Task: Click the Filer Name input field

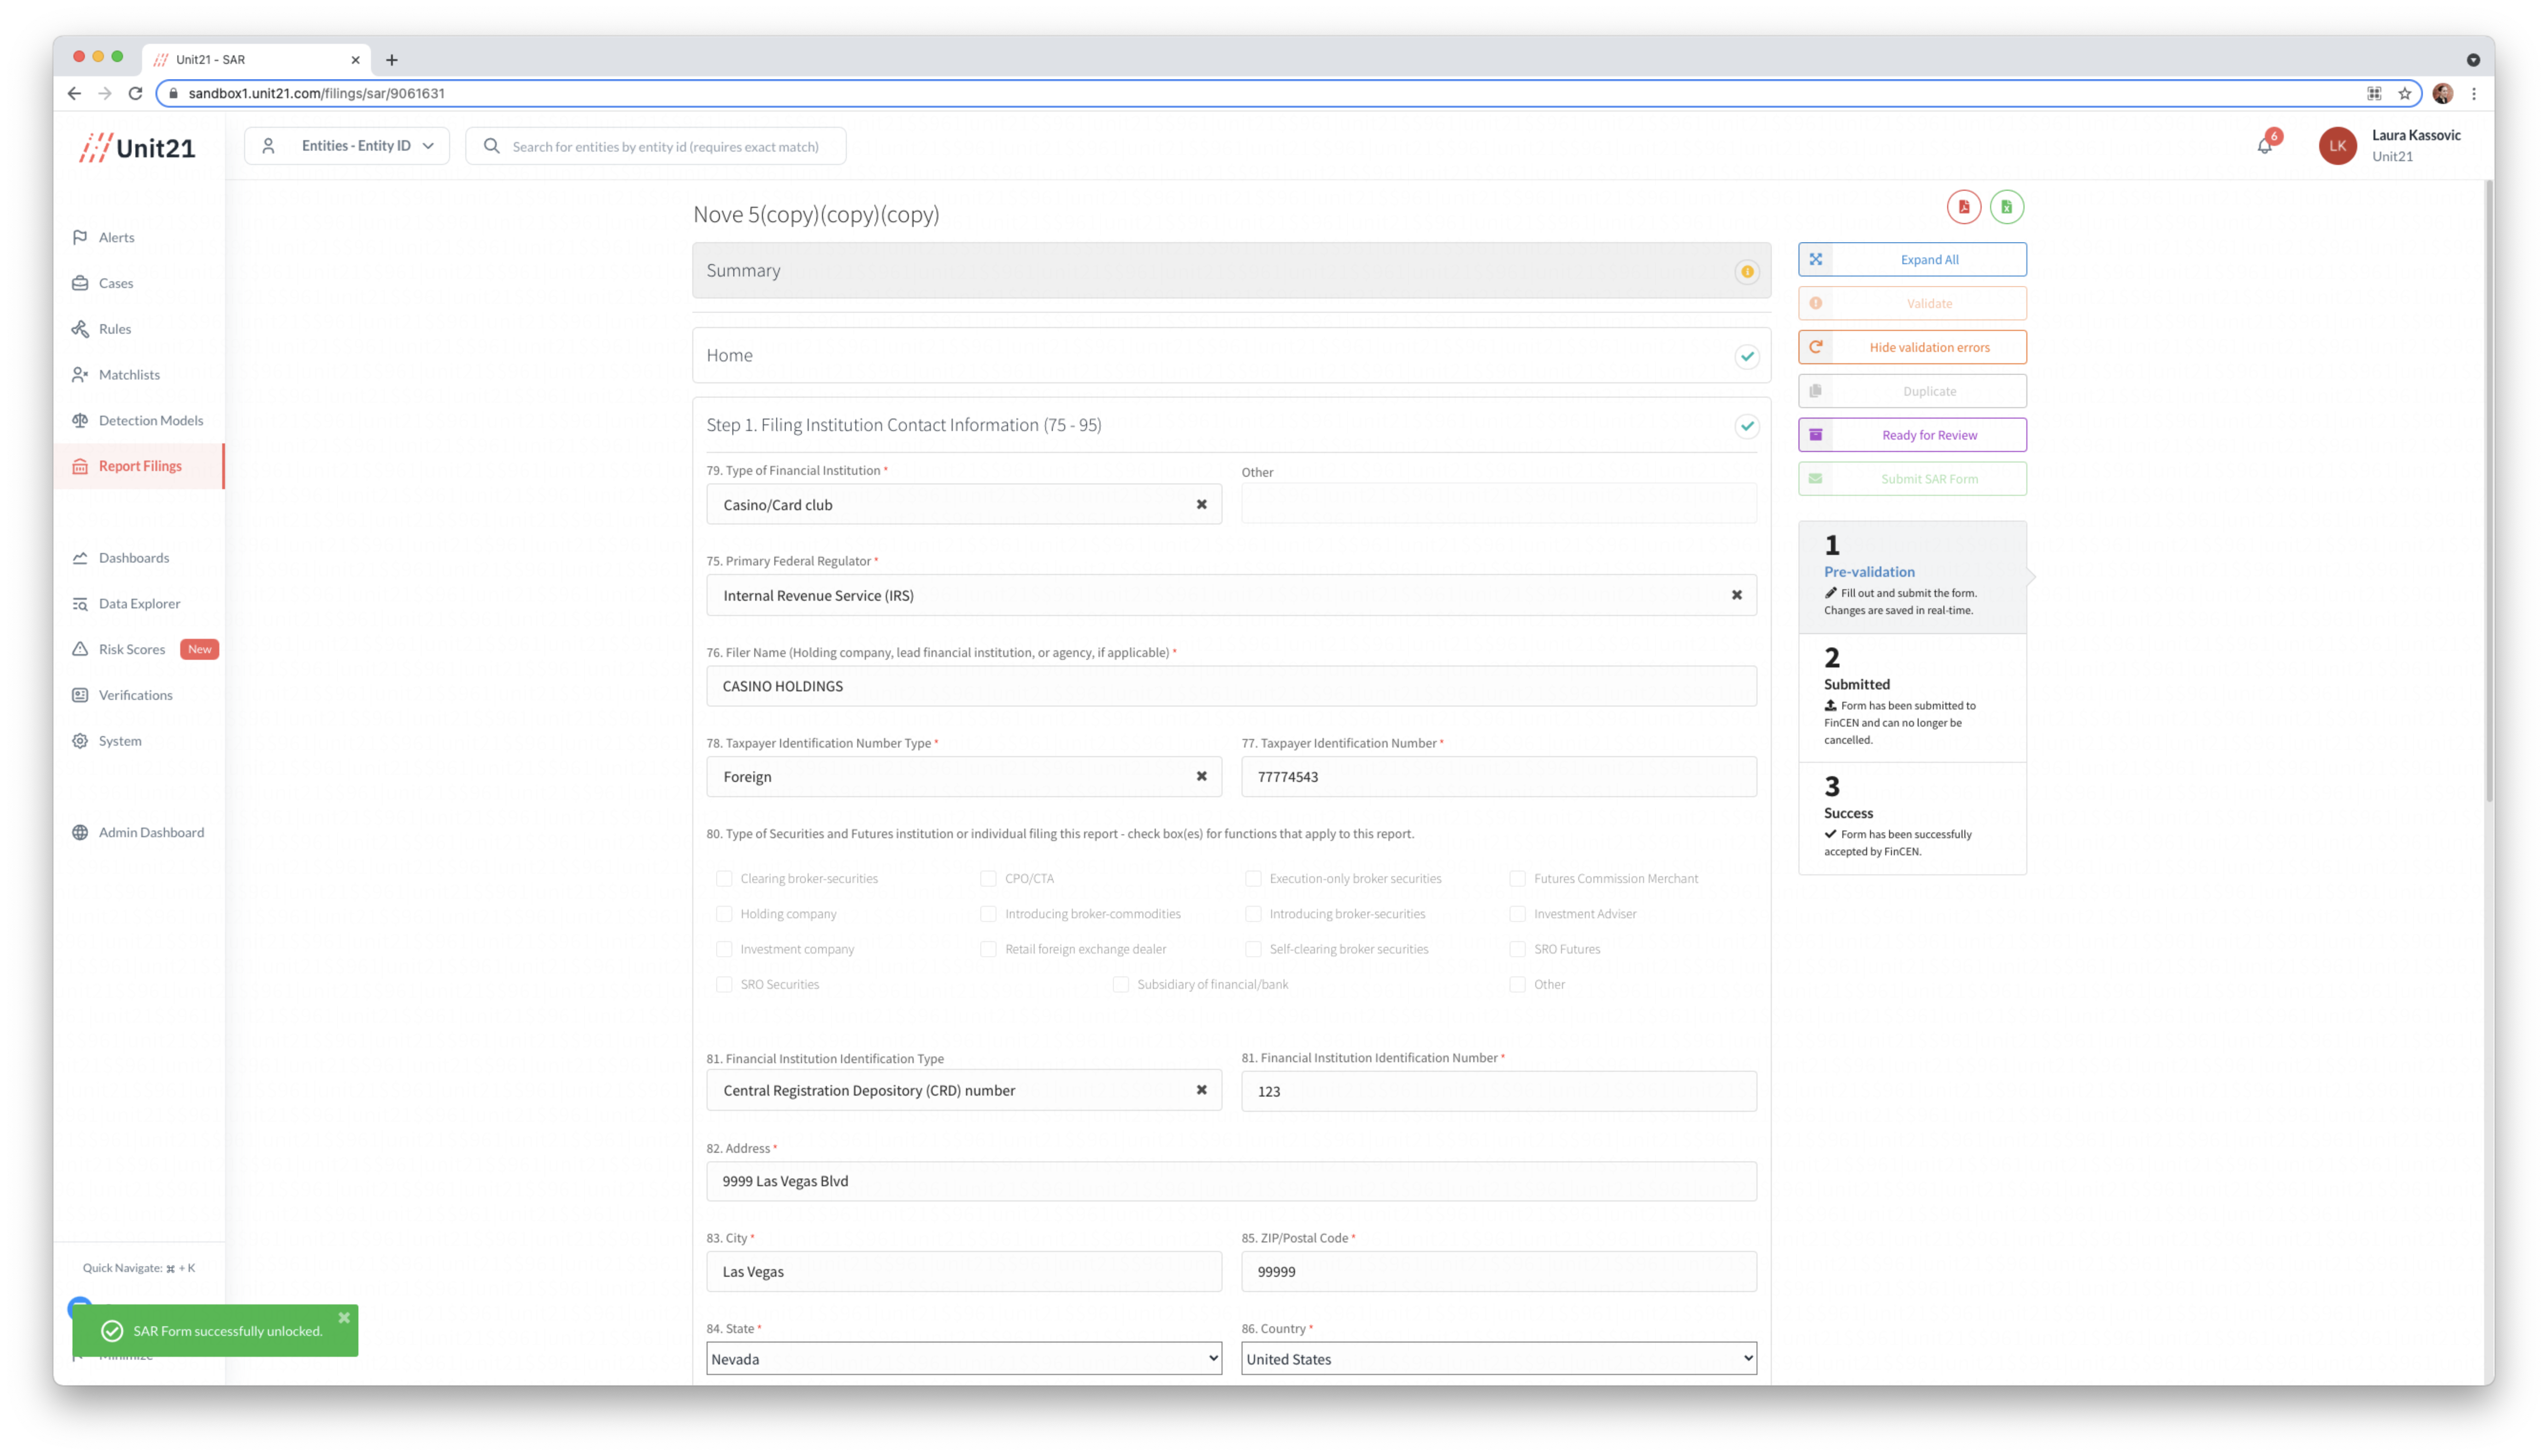Action: (1230, 686)
